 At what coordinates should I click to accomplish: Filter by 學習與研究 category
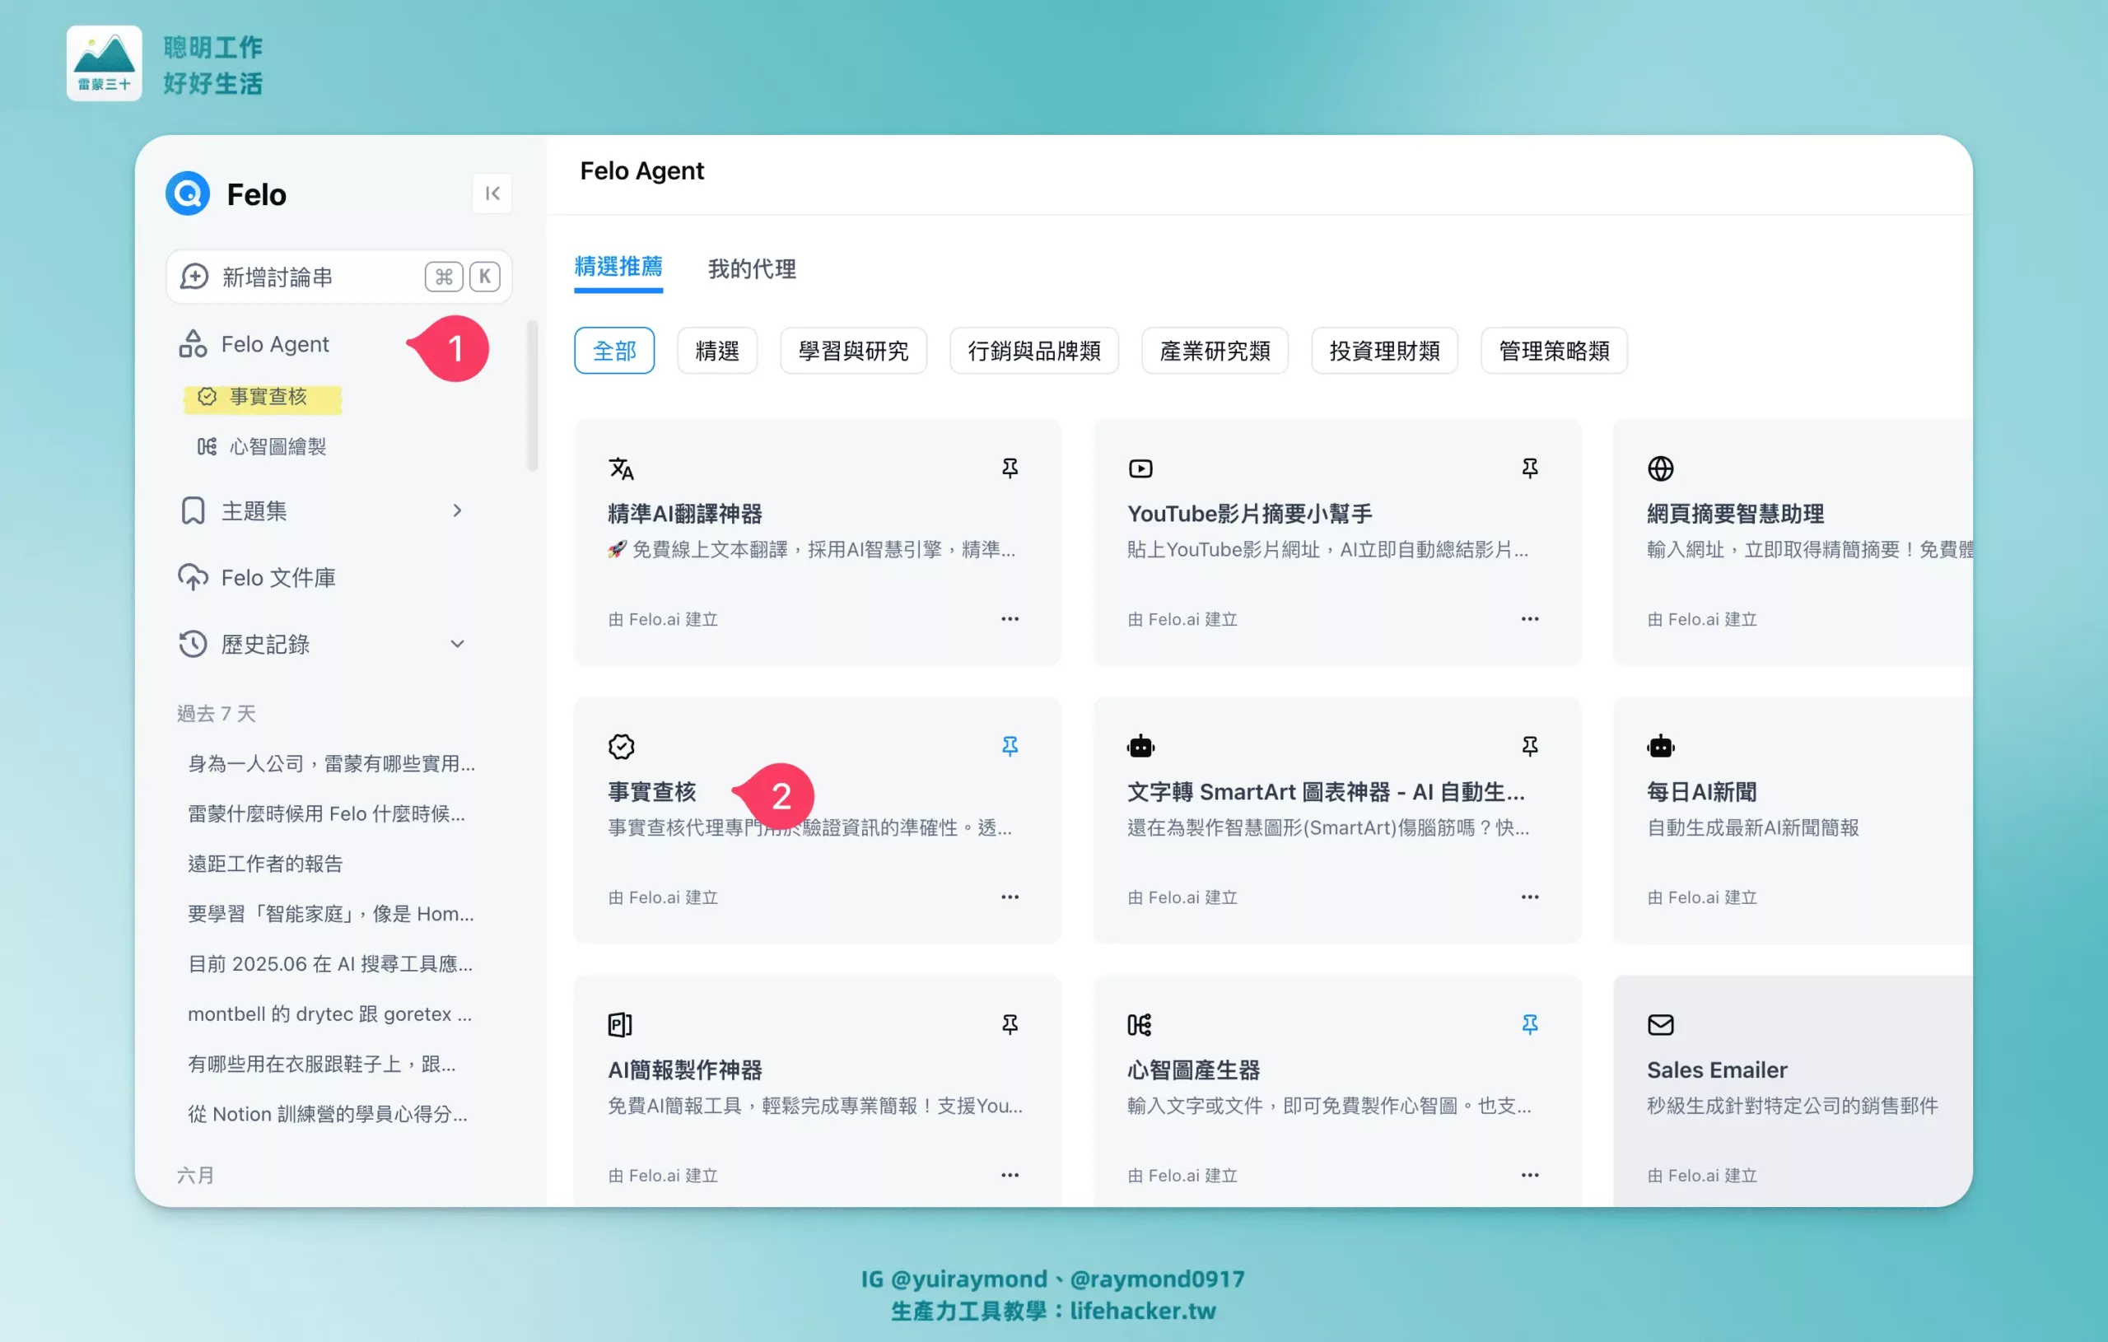point(854,350)
